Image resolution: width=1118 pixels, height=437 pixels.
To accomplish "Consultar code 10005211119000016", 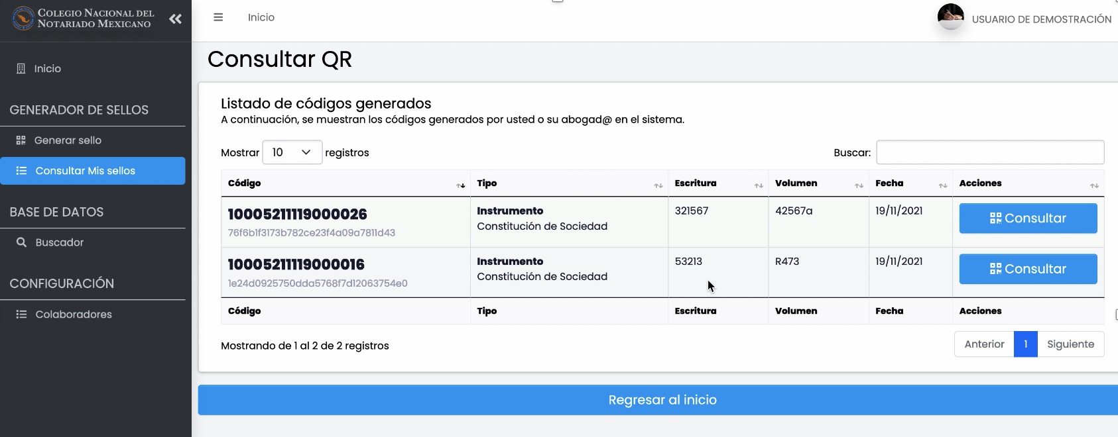I will click(1028, 269).
